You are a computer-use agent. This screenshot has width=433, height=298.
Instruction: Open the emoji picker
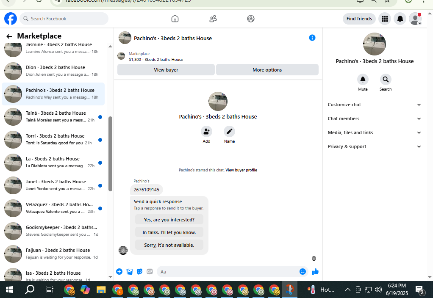click(x=303, y=271)
